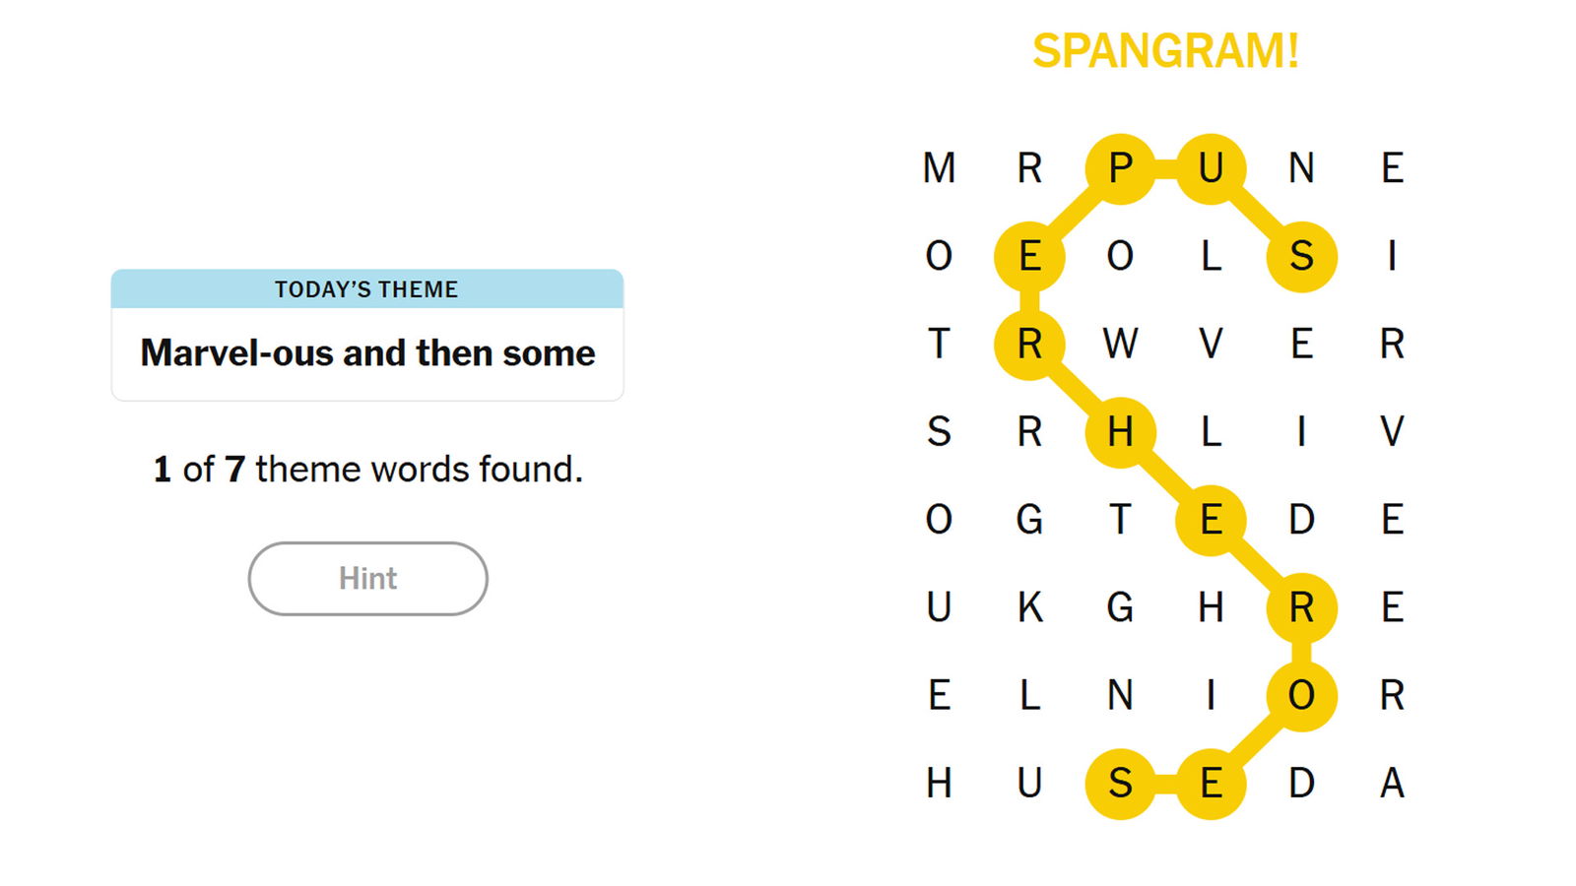Click the letter A tile

pos(1392,784)
